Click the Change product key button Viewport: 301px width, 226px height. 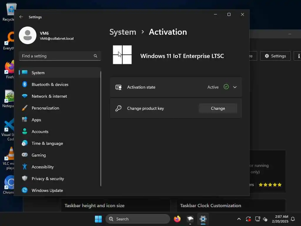pyautogui.click(x=218, y=108)
